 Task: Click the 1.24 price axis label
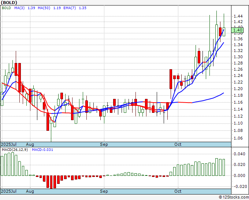[x=238, y=75]
